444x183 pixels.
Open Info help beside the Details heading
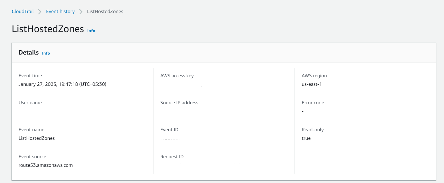tap(46, 53)
